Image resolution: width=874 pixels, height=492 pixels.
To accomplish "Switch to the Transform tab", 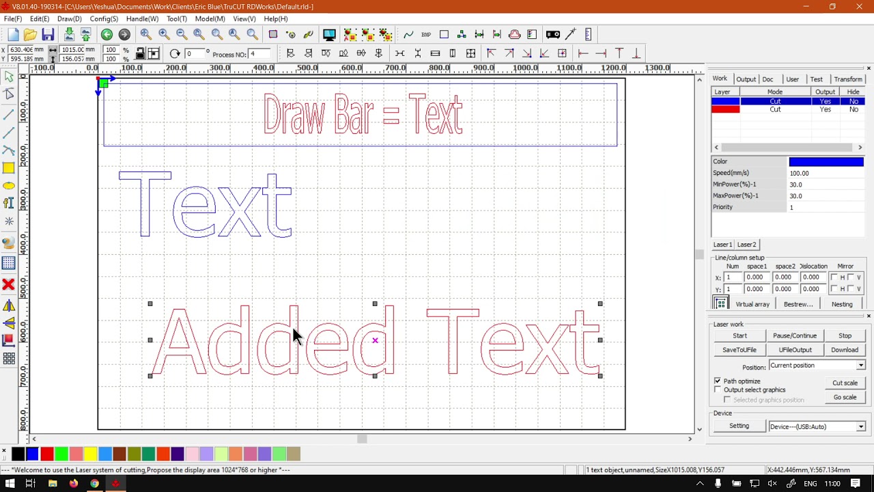I will coord(848,79).
